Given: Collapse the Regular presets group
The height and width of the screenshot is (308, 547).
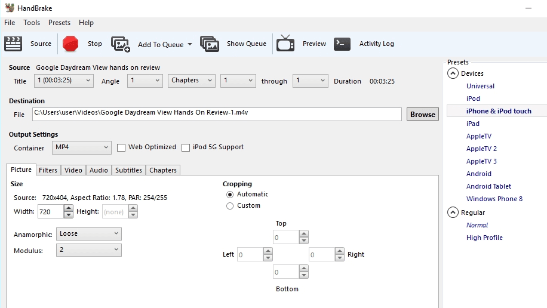Looking at the screenshot, I should (x=453, y=212).
